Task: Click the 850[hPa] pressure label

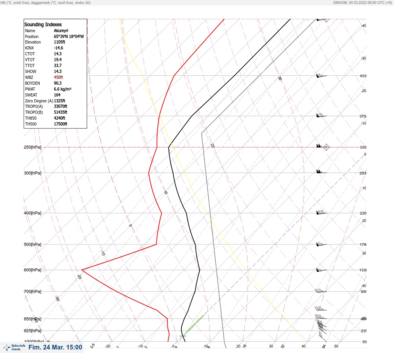Action: [33, 319]
